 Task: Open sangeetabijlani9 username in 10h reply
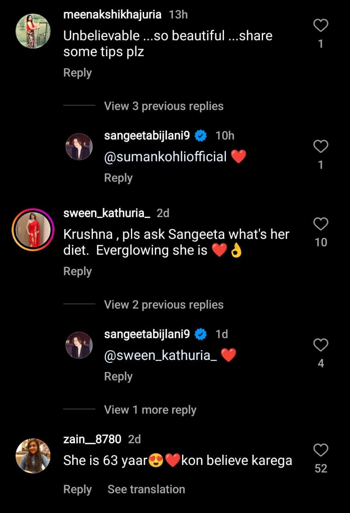point(147,135)
